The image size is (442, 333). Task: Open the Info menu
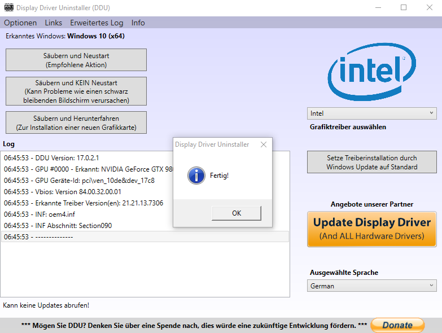click(138, 23)
